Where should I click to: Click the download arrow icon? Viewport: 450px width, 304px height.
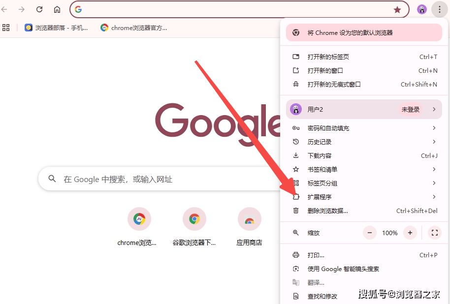(296, 155)
